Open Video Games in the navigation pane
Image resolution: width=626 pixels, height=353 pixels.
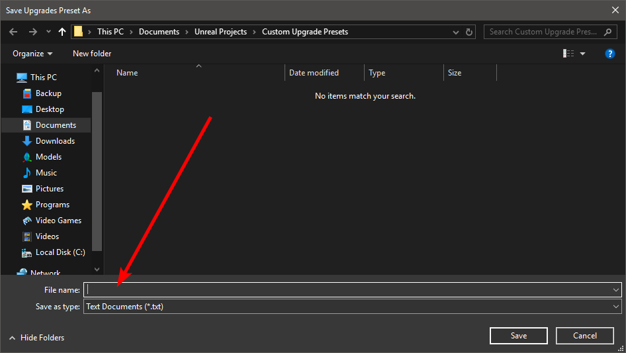[x=58, y=221]
